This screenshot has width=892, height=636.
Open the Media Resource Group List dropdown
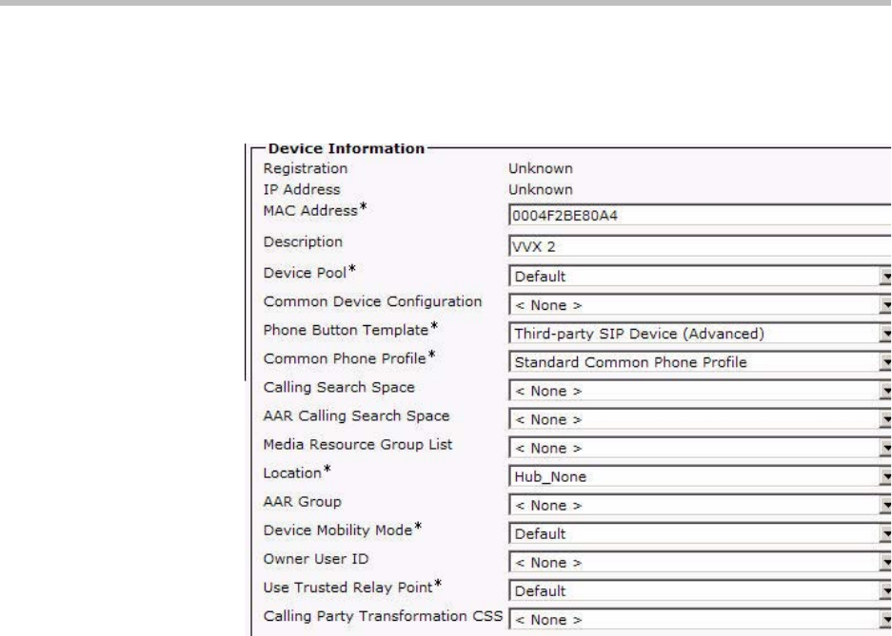coord(700,447)
